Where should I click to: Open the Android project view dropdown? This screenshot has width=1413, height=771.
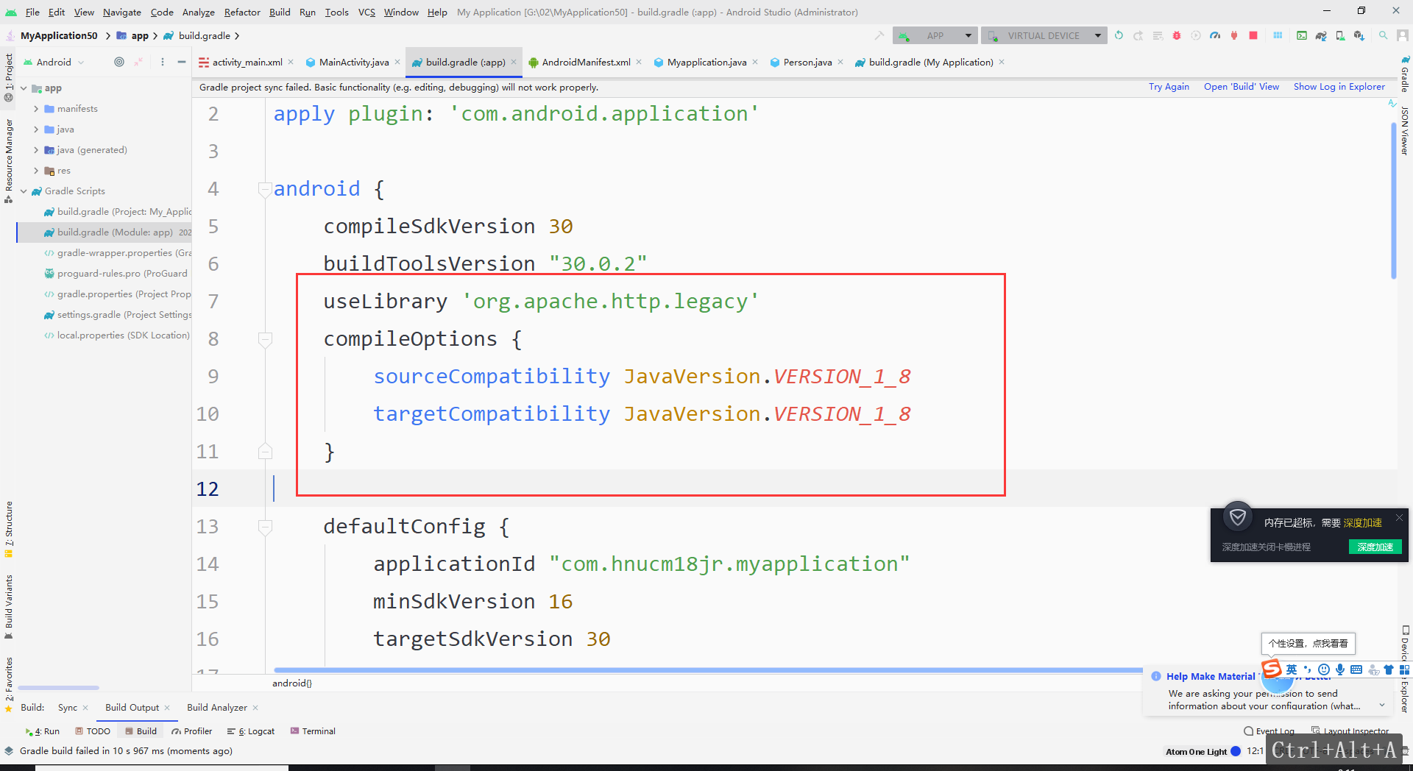point(54,62)
